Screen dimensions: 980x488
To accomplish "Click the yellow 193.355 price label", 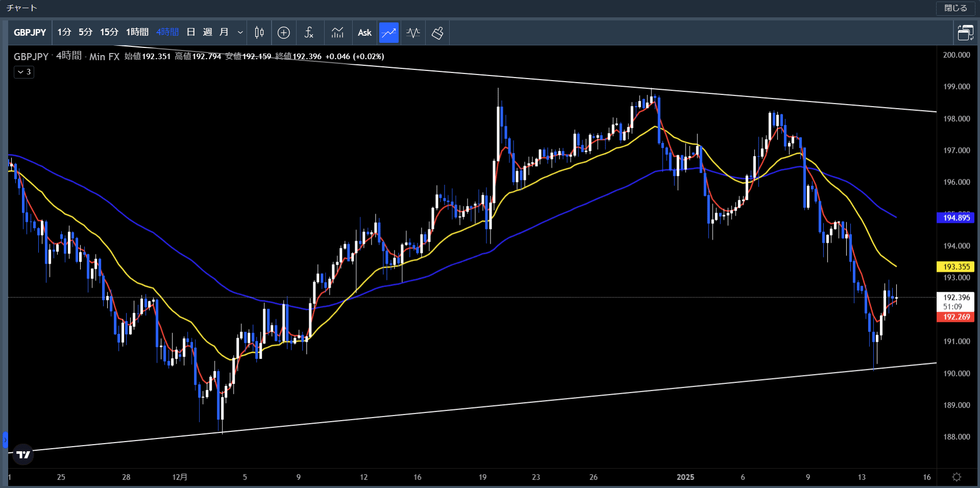I will 956,267.
